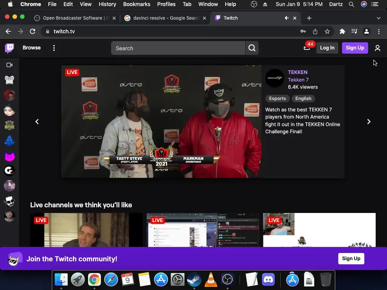Open the Profiles menu
The width and height of the screenshot is (387, 290).
pos(166,4)
